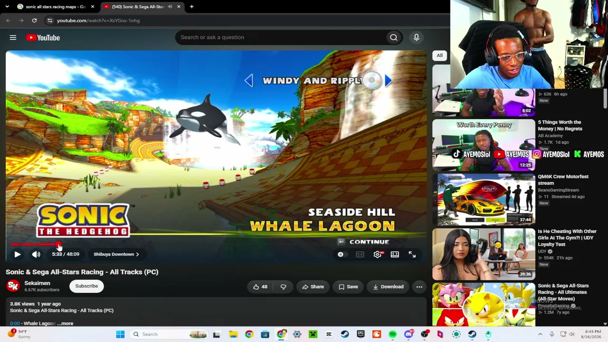Open the YouTube guide hamburger menu
The height and width of the screenshot is (342, 608).
pos(13,38)
